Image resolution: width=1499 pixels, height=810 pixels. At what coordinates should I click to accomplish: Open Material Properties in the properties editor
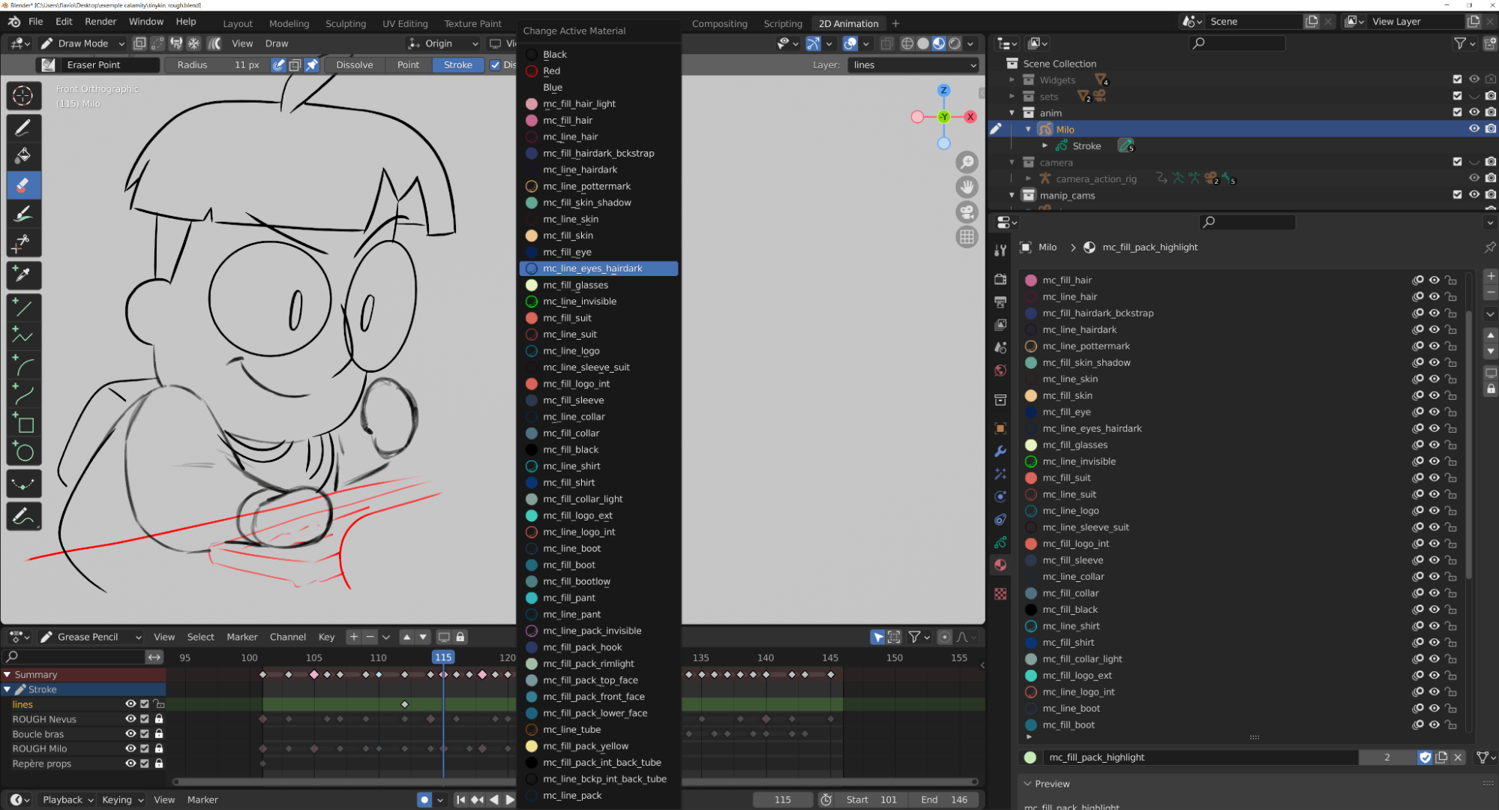pos(1000,565)
